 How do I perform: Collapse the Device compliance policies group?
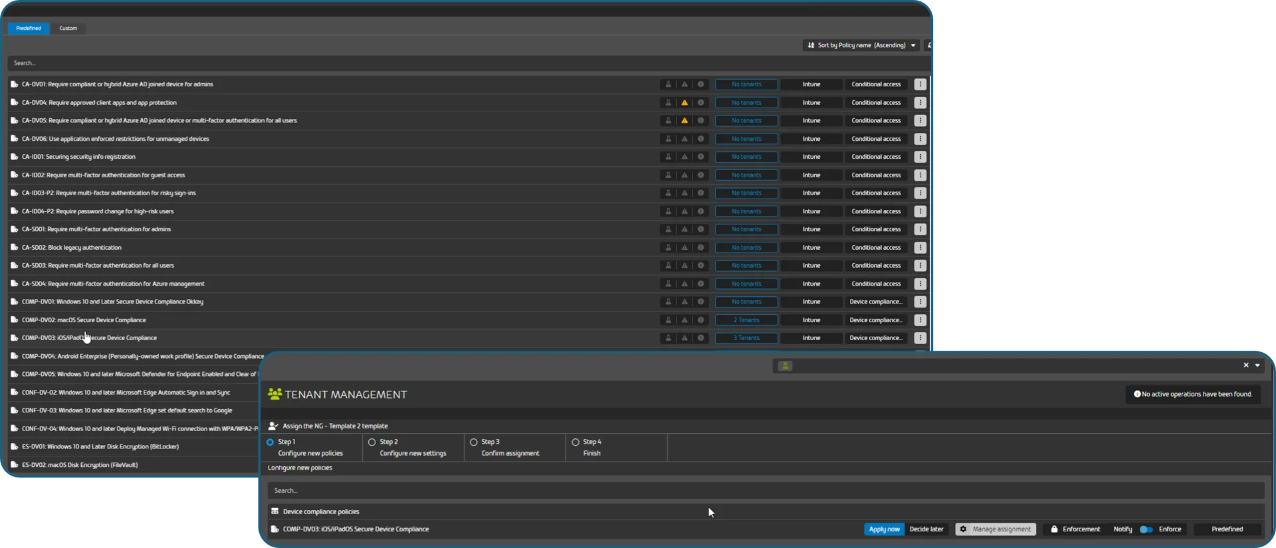275,511
